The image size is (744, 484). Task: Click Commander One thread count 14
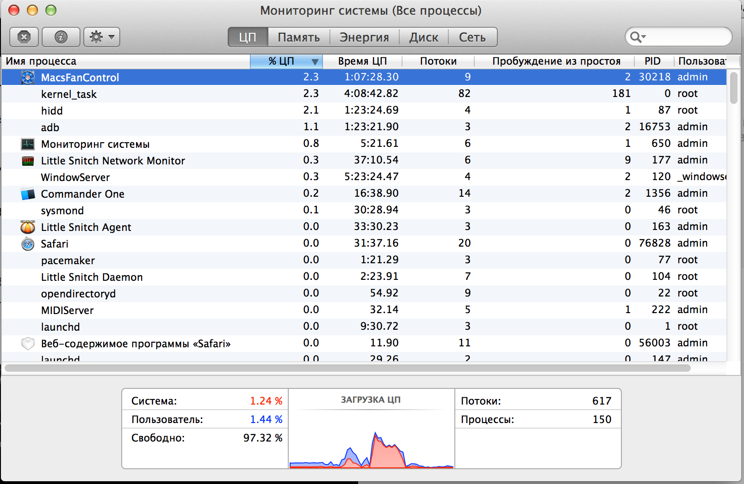[x=465, y=194]
